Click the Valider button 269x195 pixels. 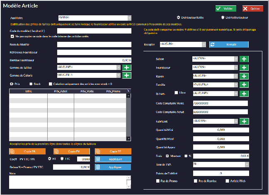click(x=225, y=8)
